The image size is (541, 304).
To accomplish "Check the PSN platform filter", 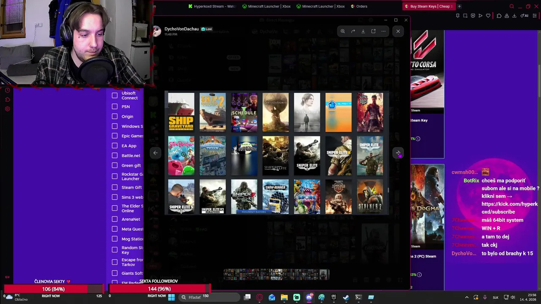I will [x=115, y=106].
